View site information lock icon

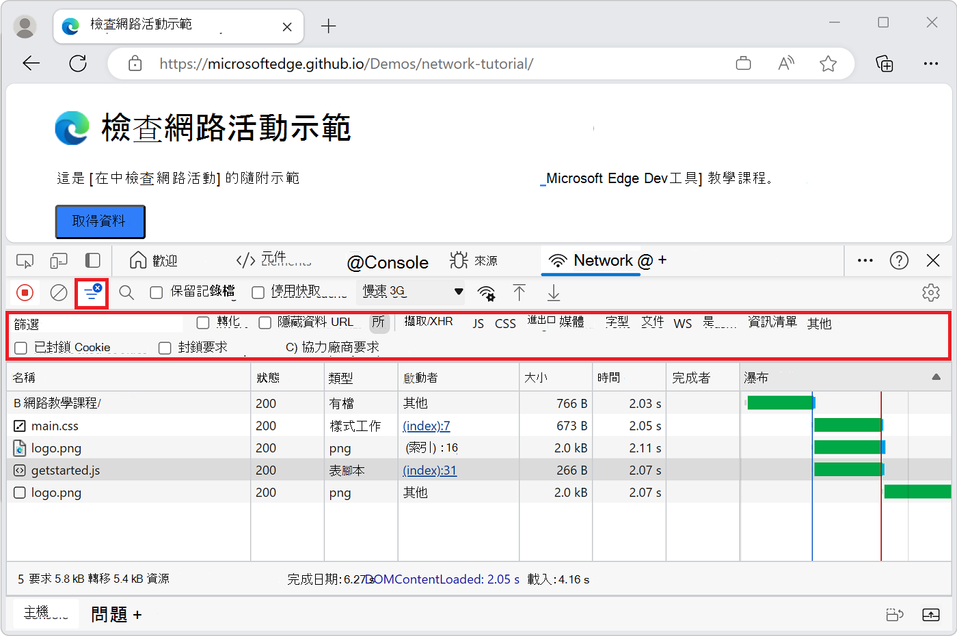pos(135,64)
